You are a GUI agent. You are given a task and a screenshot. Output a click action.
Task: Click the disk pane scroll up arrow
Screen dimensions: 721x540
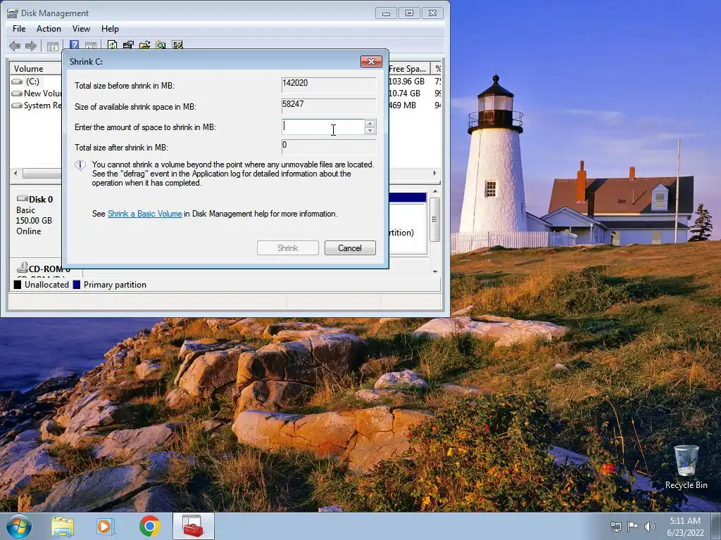435,191
